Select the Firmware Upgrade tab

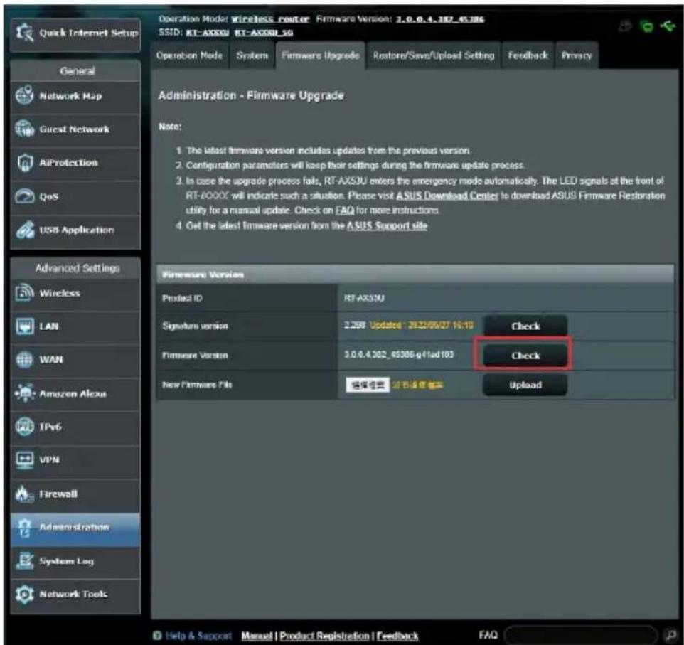pos(320,55)
